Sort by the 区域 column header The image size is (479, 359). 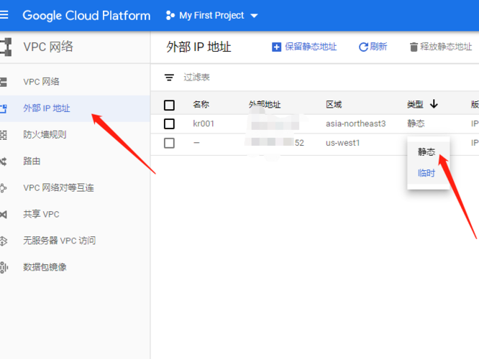point(334,105)
